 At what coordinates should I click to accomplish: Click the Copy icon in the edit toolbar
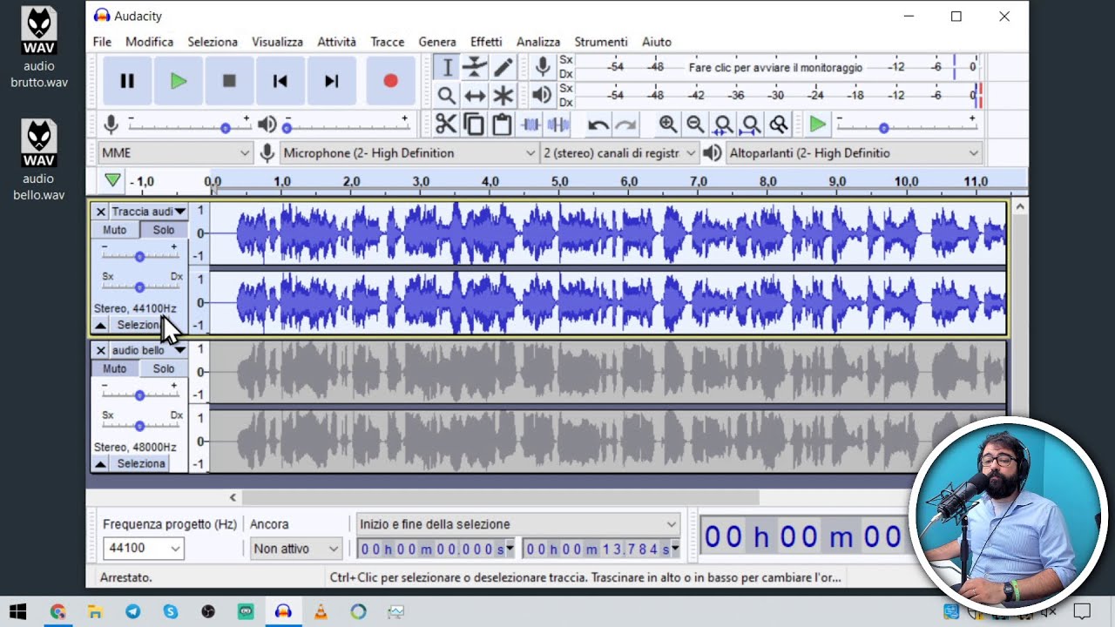coord(474,125)
